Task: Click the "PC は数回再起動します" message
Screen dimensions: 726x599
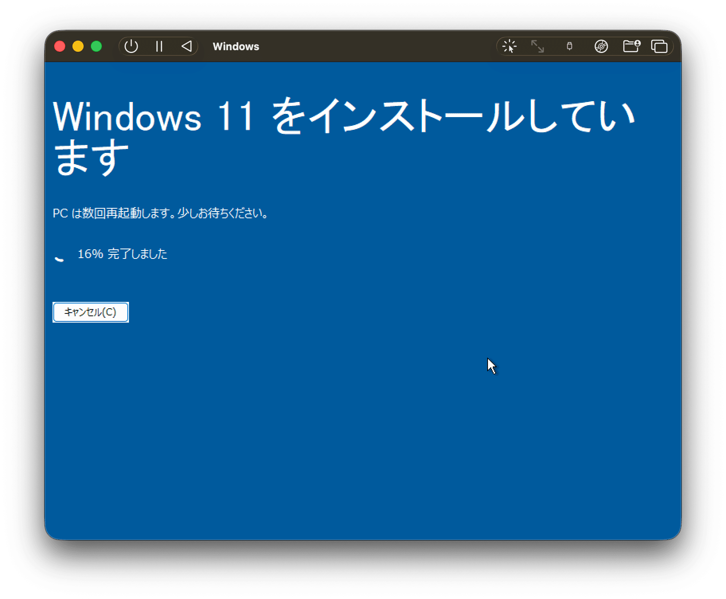Action: point(161,213)
